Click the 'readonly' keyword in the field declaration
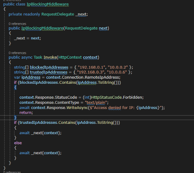Image resolution: width=194 pixels, height=173 pixels. (32, 14)
